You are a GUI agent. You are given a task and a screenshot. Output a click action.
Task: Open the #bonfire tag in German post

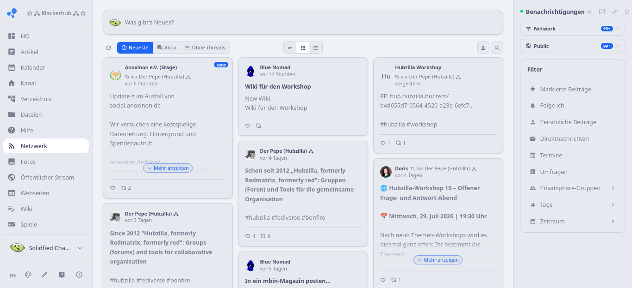[313, 217]
